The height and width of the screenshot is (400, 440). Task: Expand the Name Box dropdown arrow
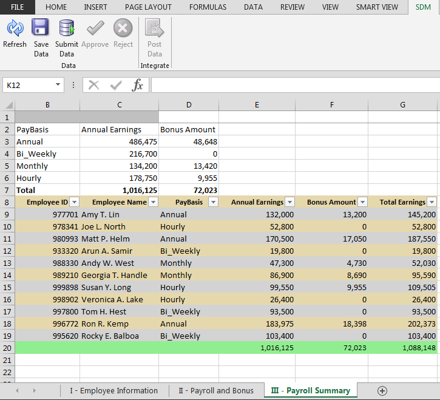tap(58, 85)
